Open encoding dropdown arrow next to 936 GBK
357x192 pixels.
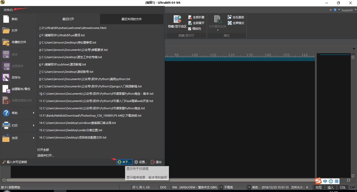pos(221,187)
